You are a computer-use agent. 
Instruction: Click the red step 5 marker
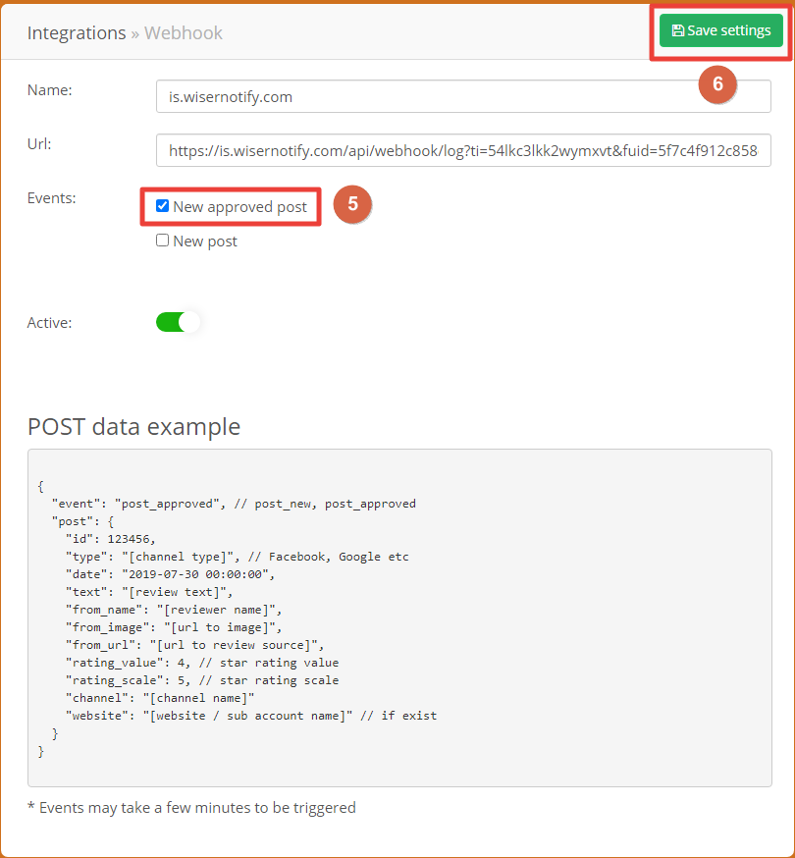[x=352, y=205]
